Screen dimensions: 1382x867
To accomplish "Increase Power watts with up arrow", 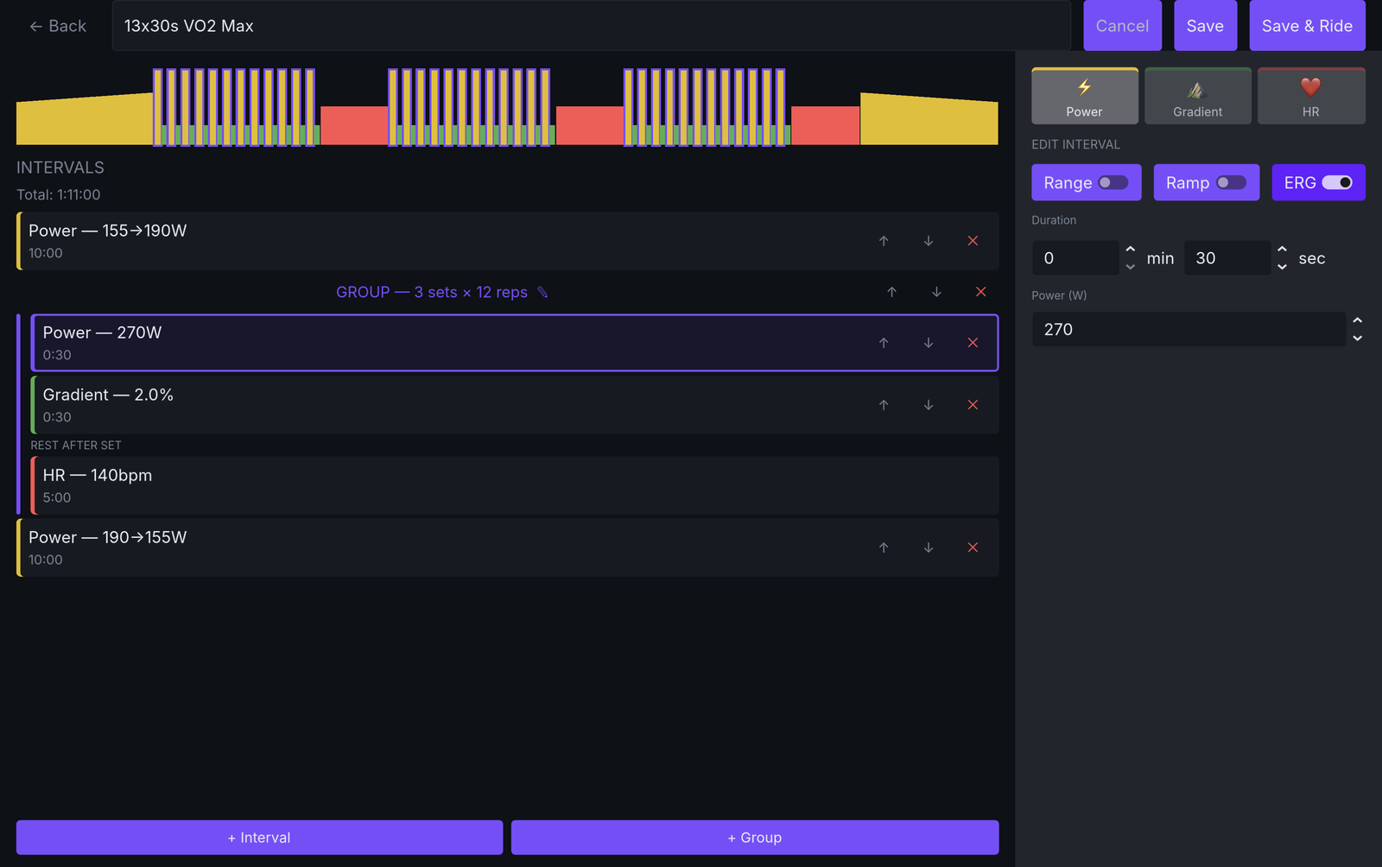I will tap(1357, 320).
